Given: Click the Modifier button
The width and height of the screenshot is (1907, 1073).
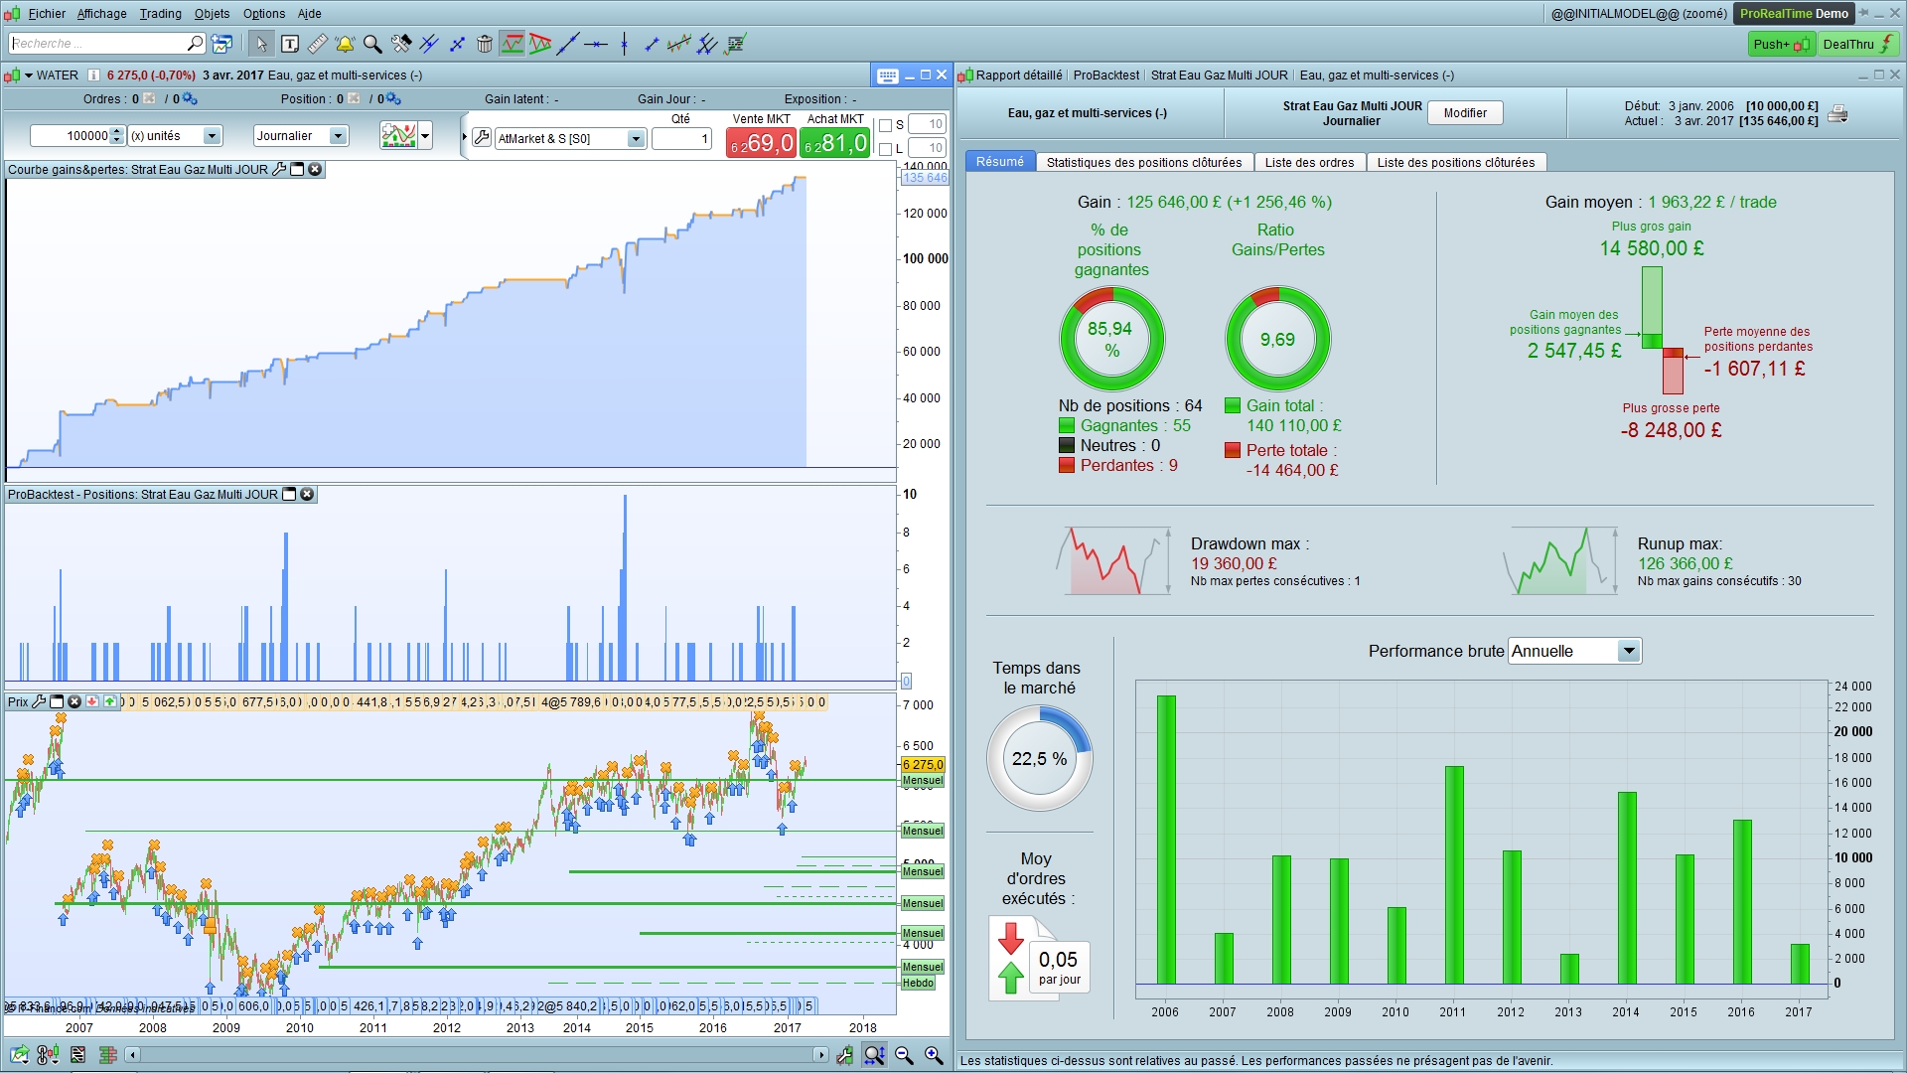Looking at the screenshot, I should click(x=1465, y=113).
